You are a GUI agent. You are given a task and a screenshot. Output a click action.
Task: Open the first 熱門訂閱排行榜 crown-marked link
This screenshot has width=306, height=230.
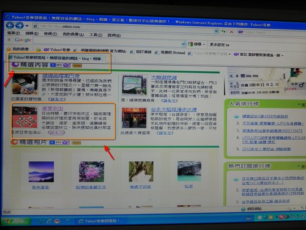point(274,180)
